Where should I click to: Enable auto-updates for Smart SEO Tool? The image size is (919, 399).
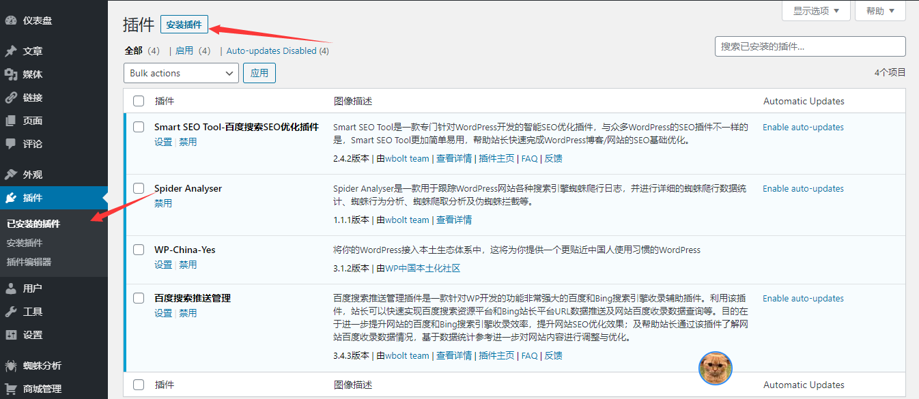pos(803,128)
